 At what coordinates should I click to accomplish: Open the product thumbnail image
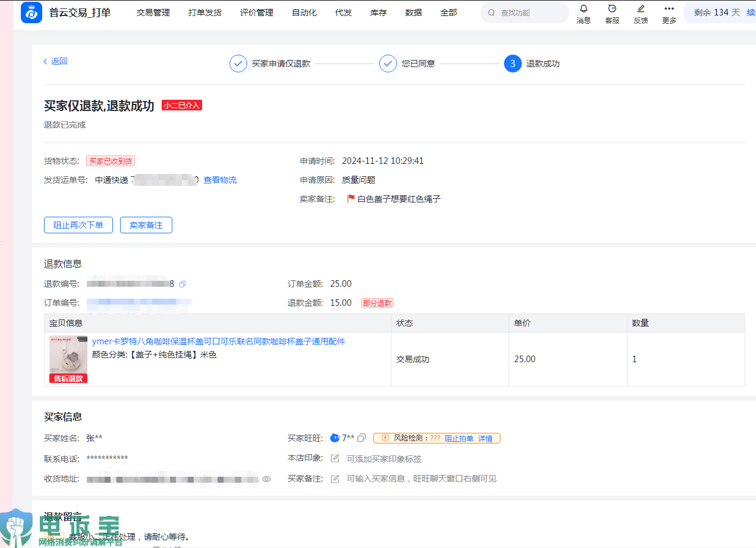(68, 356)
